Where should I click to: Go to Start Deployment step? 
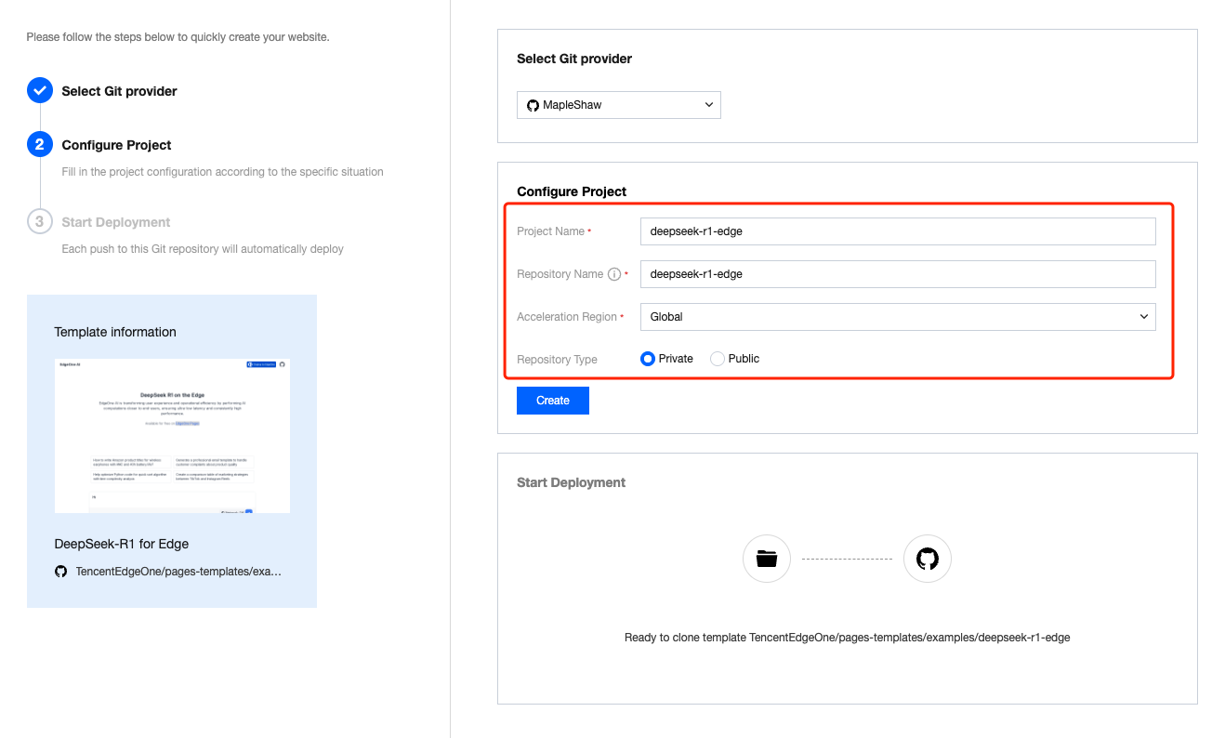coord(116,222)
